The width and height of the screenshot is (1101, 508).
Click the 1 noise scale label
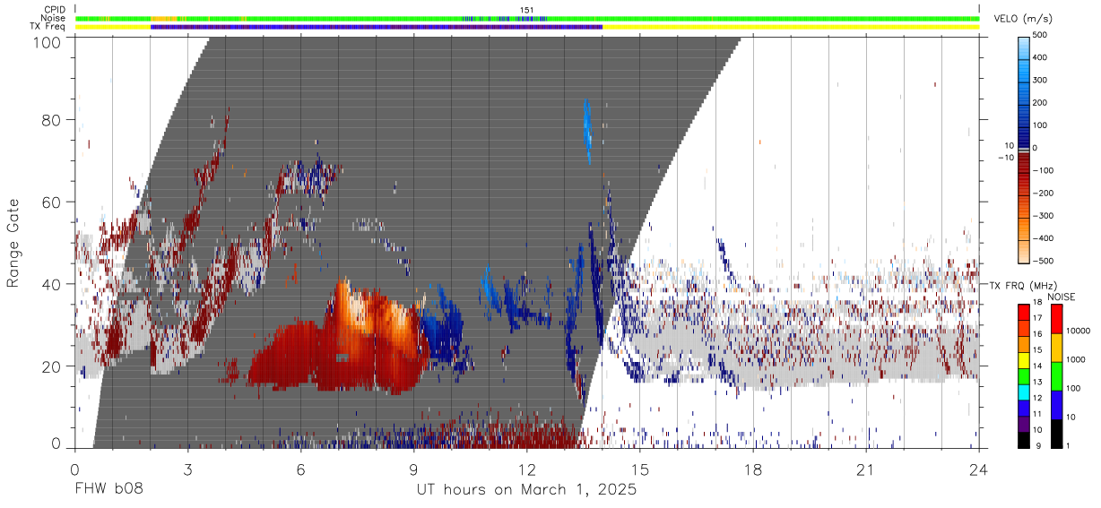pos(1069,446)
